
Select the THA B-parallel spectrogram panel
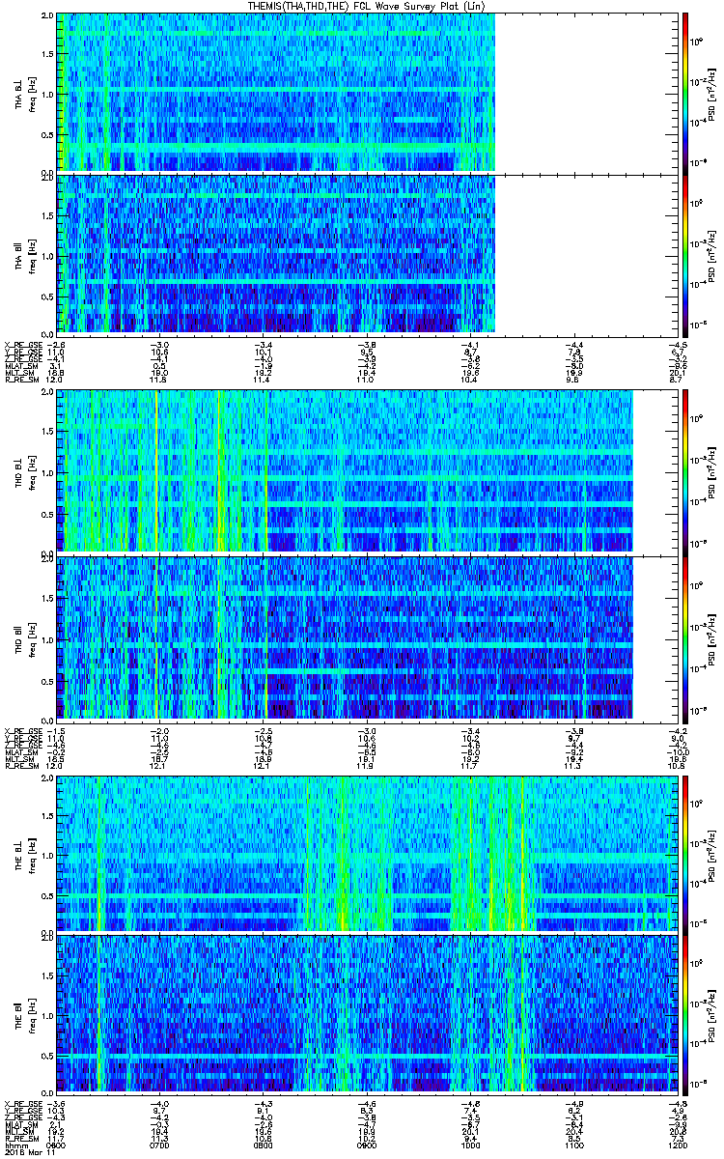pos(366,254)
